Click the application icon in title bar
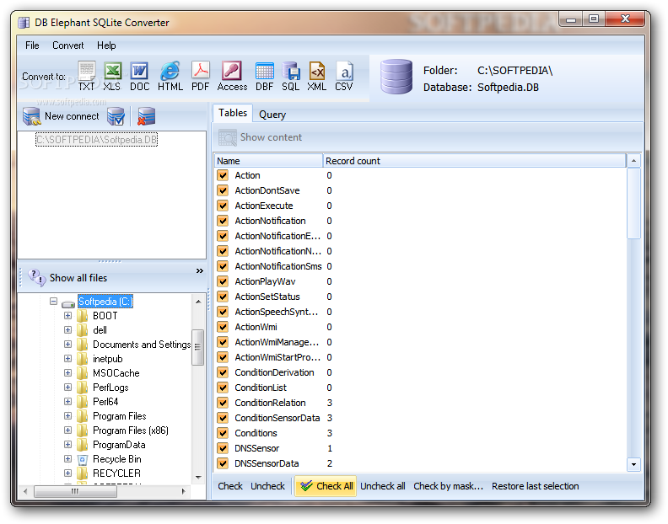This screenshot has height=524, width=668. pos(24,22)
